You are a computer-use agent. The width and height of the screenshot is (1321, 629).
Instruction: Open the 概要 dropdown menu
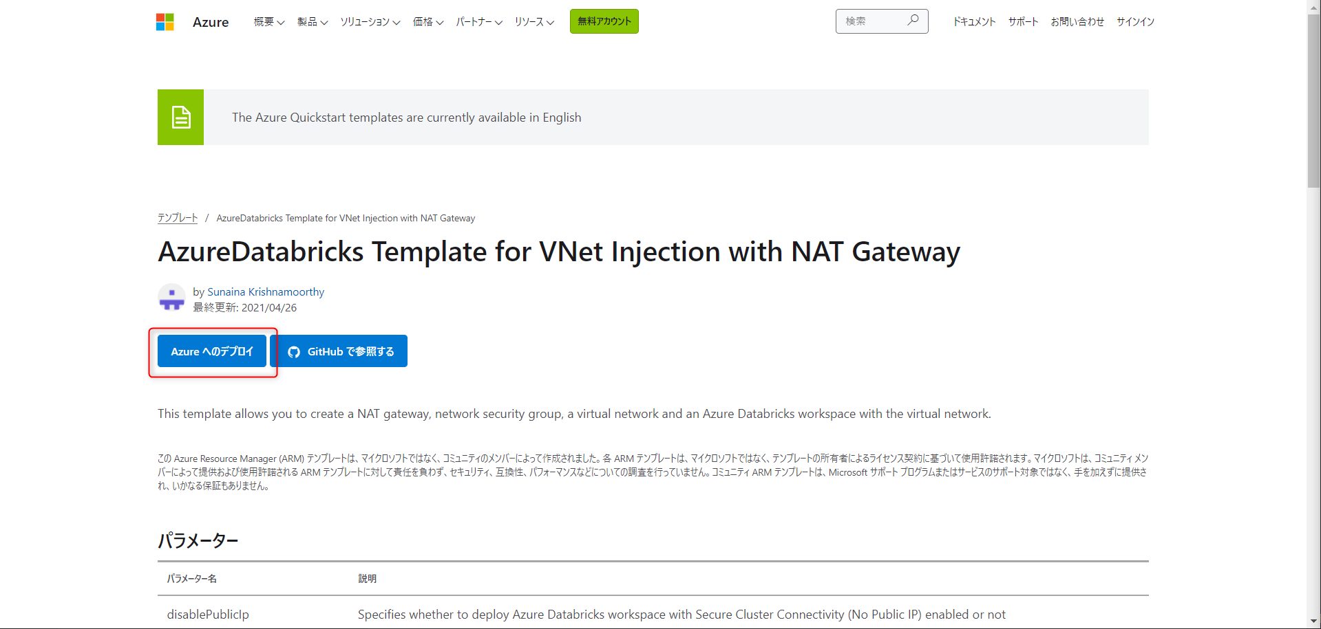[x=268, y=22]
